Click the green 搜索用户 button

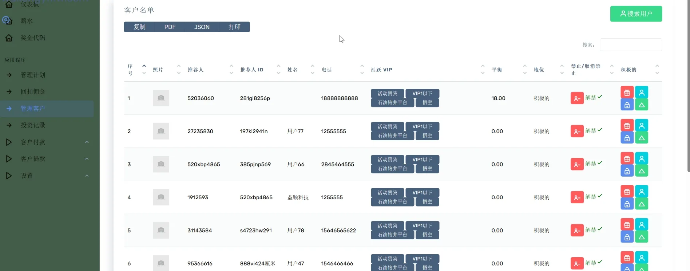[x=636, y=14]
